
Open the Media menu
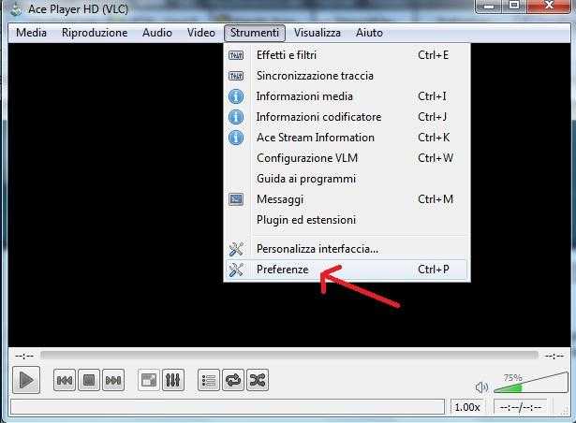tap(31, 33)
